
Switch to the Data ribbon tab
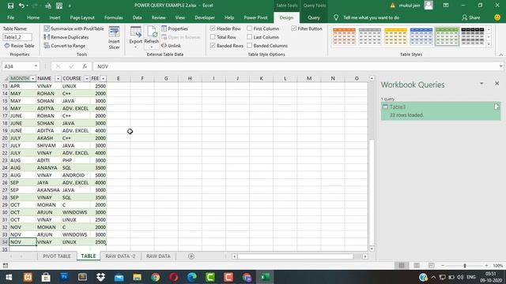tap(137, 17)
